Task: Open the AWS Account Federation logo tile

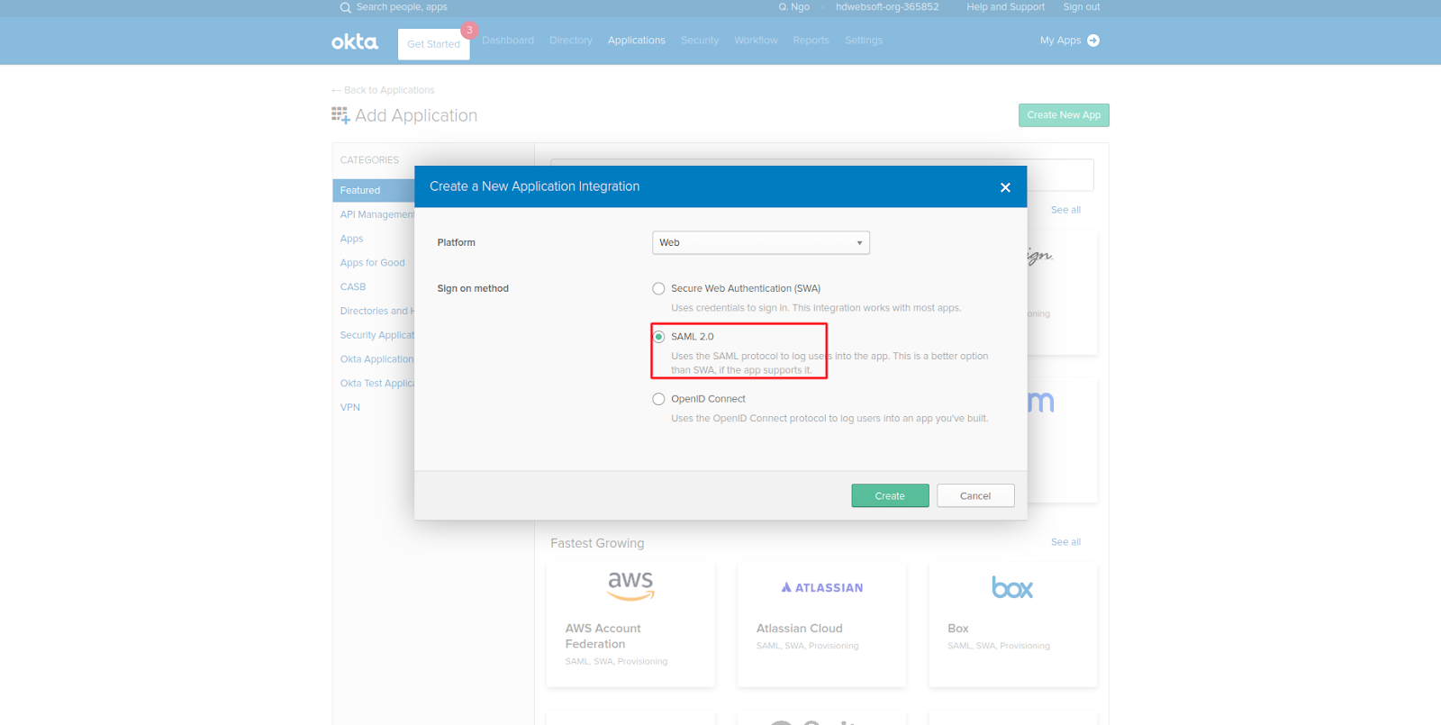Action: (630, 585)
